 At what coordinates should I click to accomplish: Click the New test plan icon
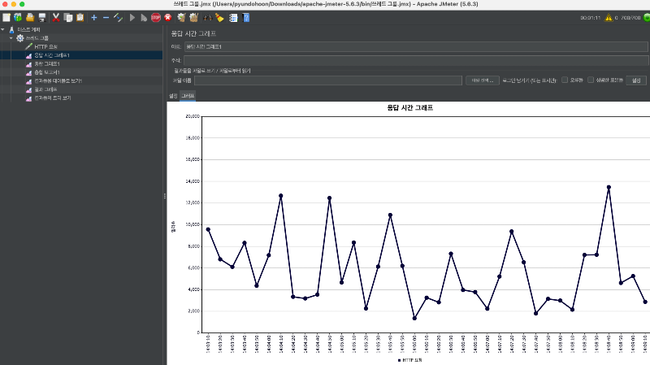[6, 17]
